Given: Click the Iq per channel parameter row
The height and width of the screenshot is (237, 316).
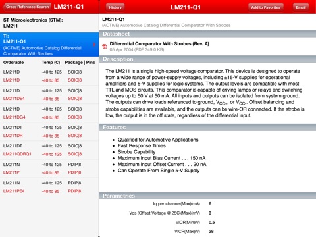Looking at the screenshot, I should click(x=207, y=204).
